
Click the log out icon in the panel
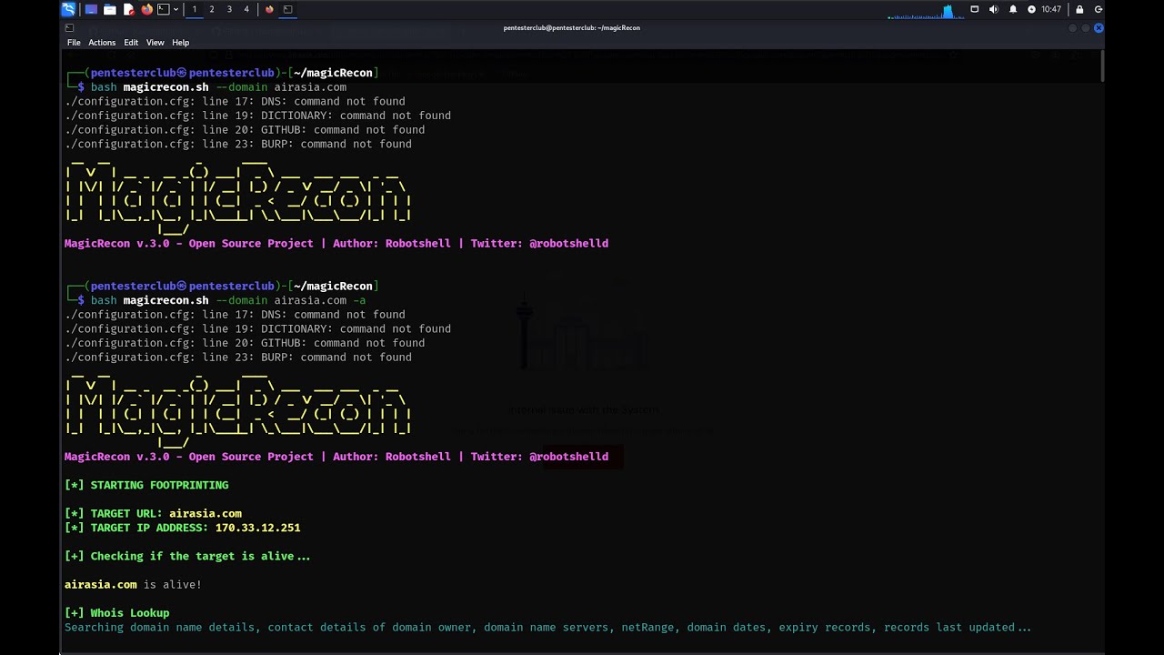tap(1099, 9)
